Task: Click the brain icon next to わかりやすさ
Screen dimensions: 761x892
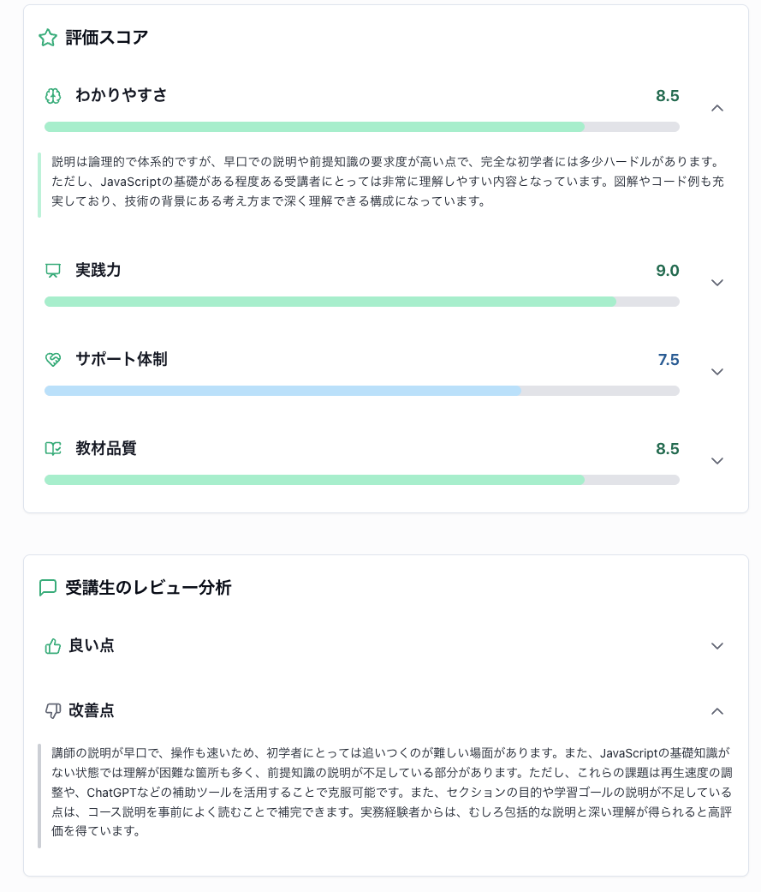Action: click(53, 96)
